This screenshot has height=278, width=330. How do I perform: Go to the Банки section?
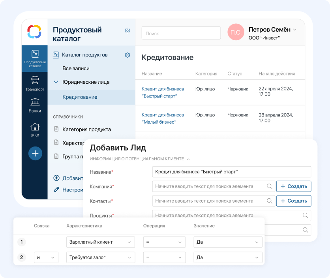(x=35, y=105)
